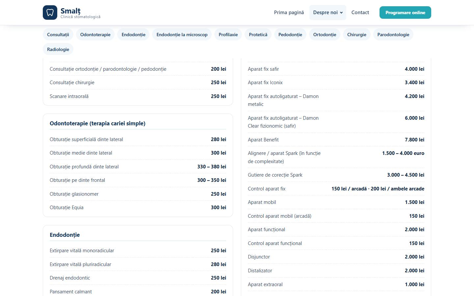Open the Profilaxie category chip
Viewport: 474px width, 296px height.
(x=228, y=35)
